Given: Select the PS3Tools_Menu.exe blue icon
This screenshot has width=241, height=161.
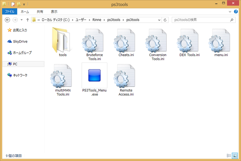Looking at the screenshot, I should (x=95, y=75).
